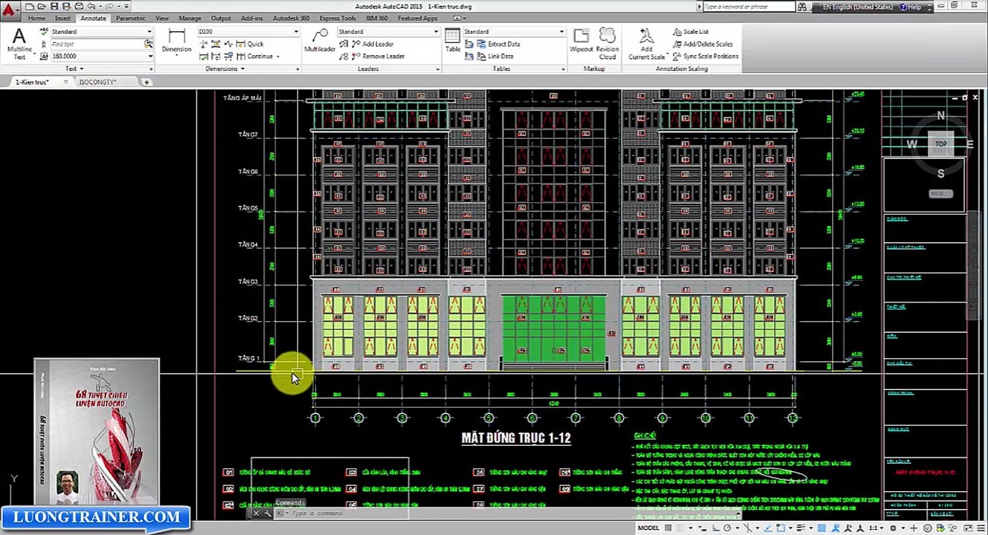Click the WCS coordinate system button
Screen dimensions: 988x535
(x=940, y=194)
